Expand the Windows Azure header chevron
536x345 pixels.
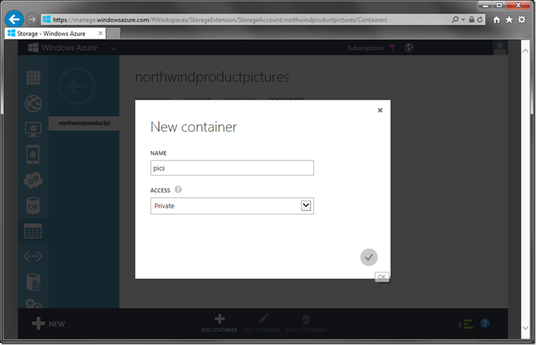pos(113,49)
